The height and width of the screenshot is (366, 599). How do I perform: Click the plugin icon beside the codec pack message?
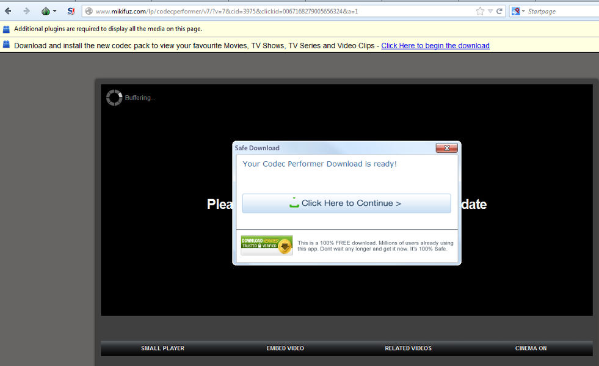(x=6, y=45)
